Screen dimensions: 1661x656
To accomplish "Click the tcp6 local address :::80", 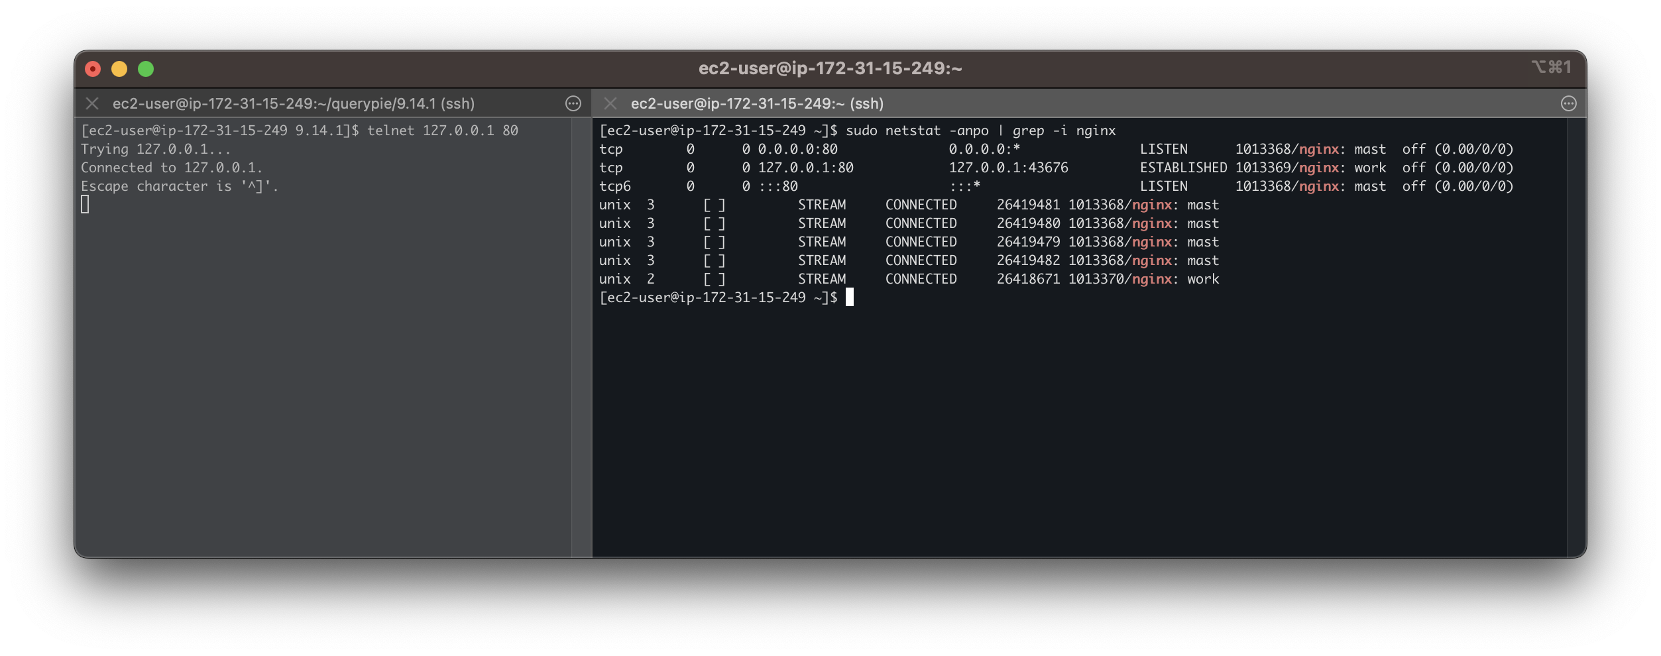I will tap(778, 186).
